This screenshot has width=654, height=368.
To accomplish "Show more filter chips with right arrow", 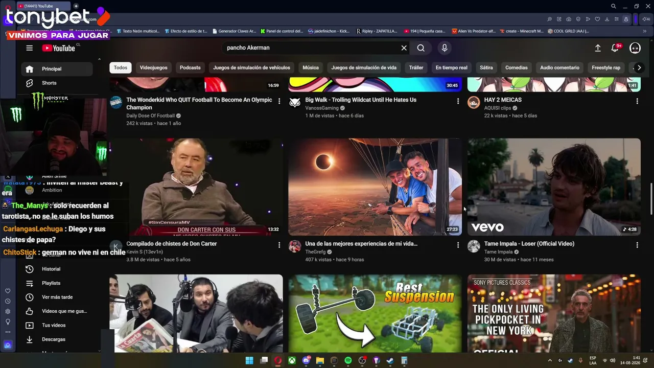I will tap(639, 67).
